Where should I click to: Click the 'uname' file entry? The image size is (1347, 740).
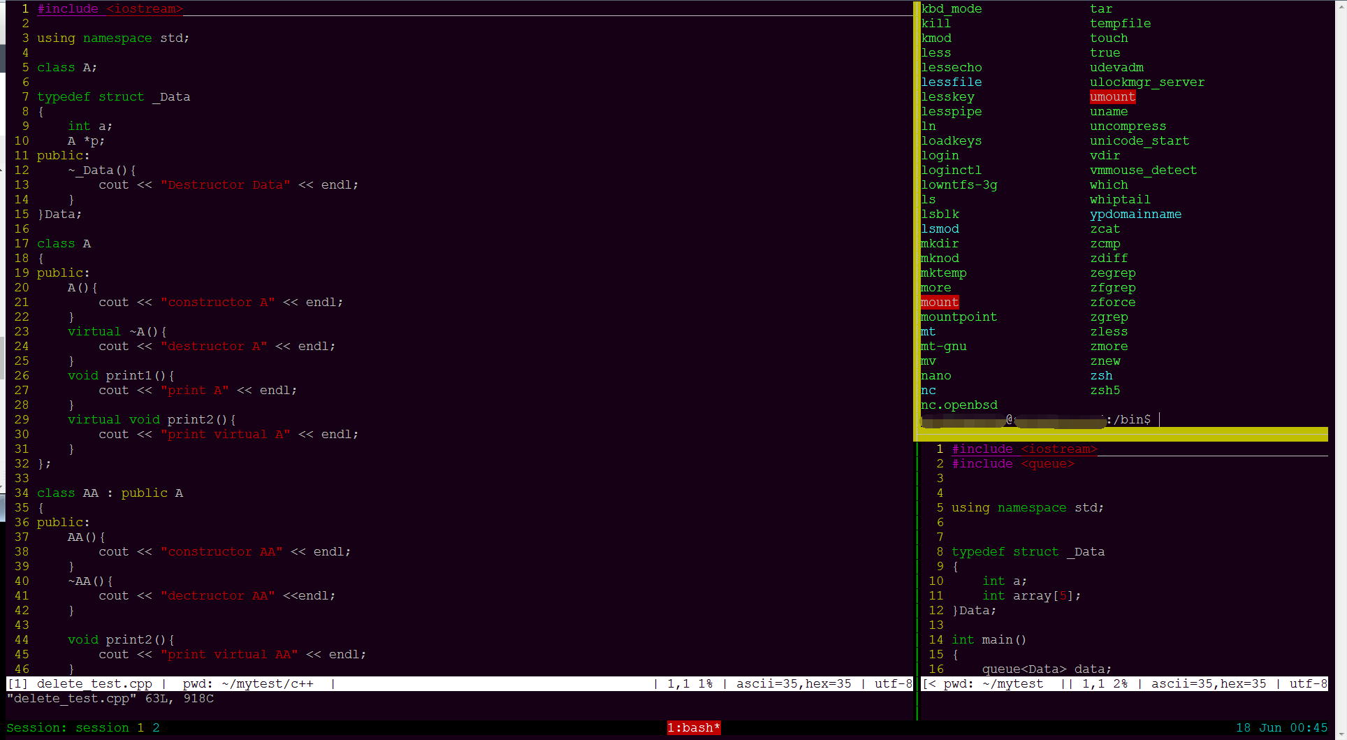point(1109,111)
